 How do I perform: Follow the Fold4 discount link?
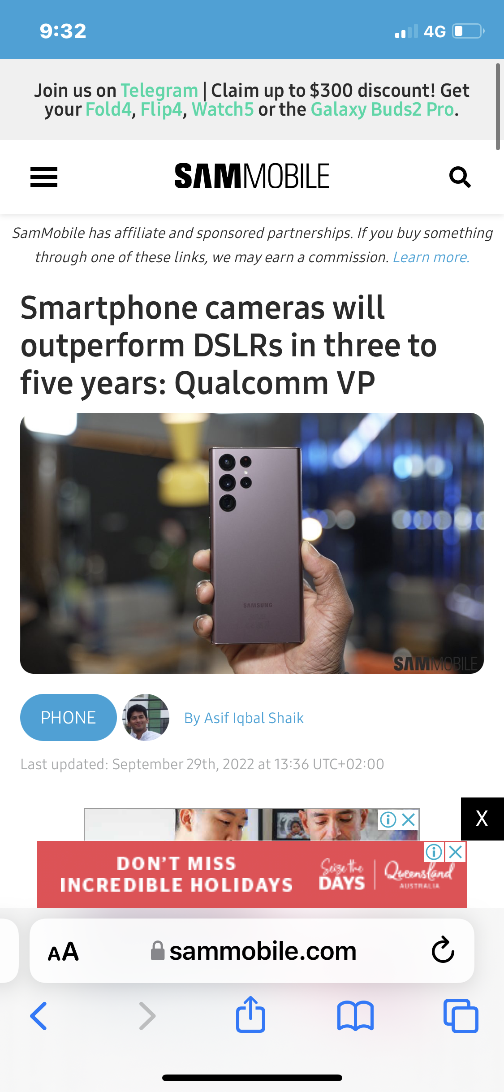coord(108,109)
